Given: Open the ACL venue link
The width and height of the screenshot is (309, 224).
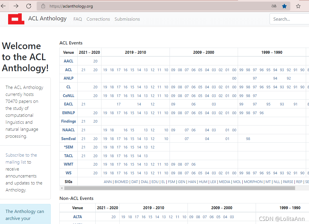Looking at the screenshot, I should [68, 70].
